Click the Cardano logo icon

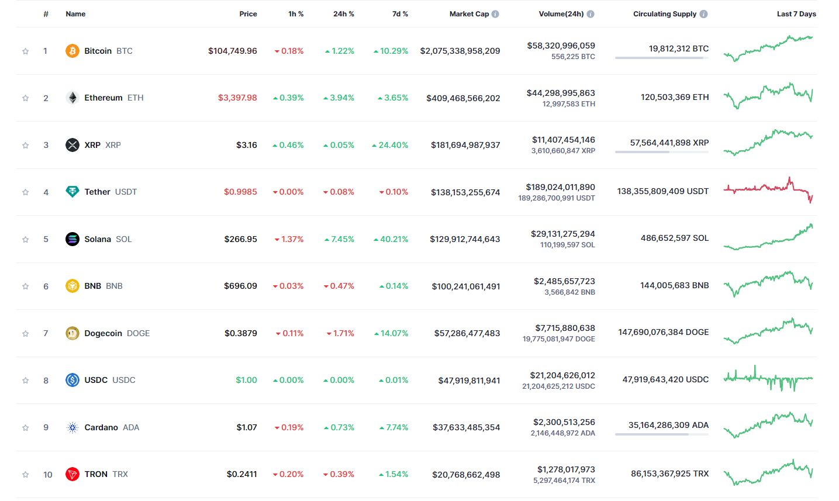72,427
